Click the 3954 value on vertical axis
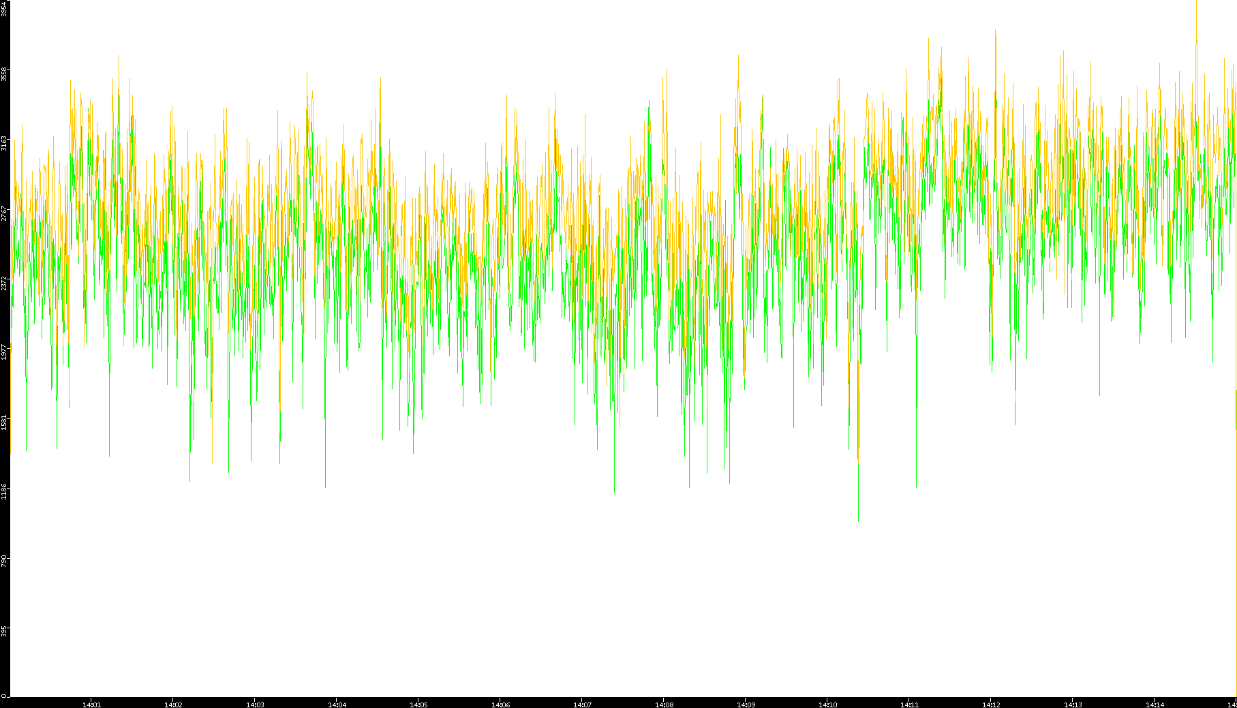The image size is (1237, 708). (x=4, y=9)
